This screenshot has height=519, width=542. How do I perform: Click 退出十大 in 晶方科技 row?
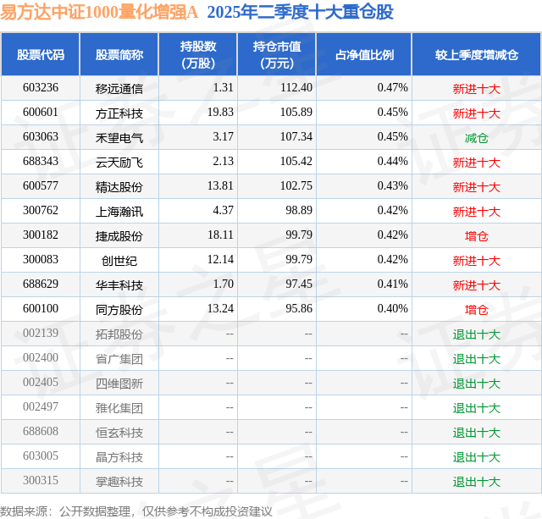(476, 457)
